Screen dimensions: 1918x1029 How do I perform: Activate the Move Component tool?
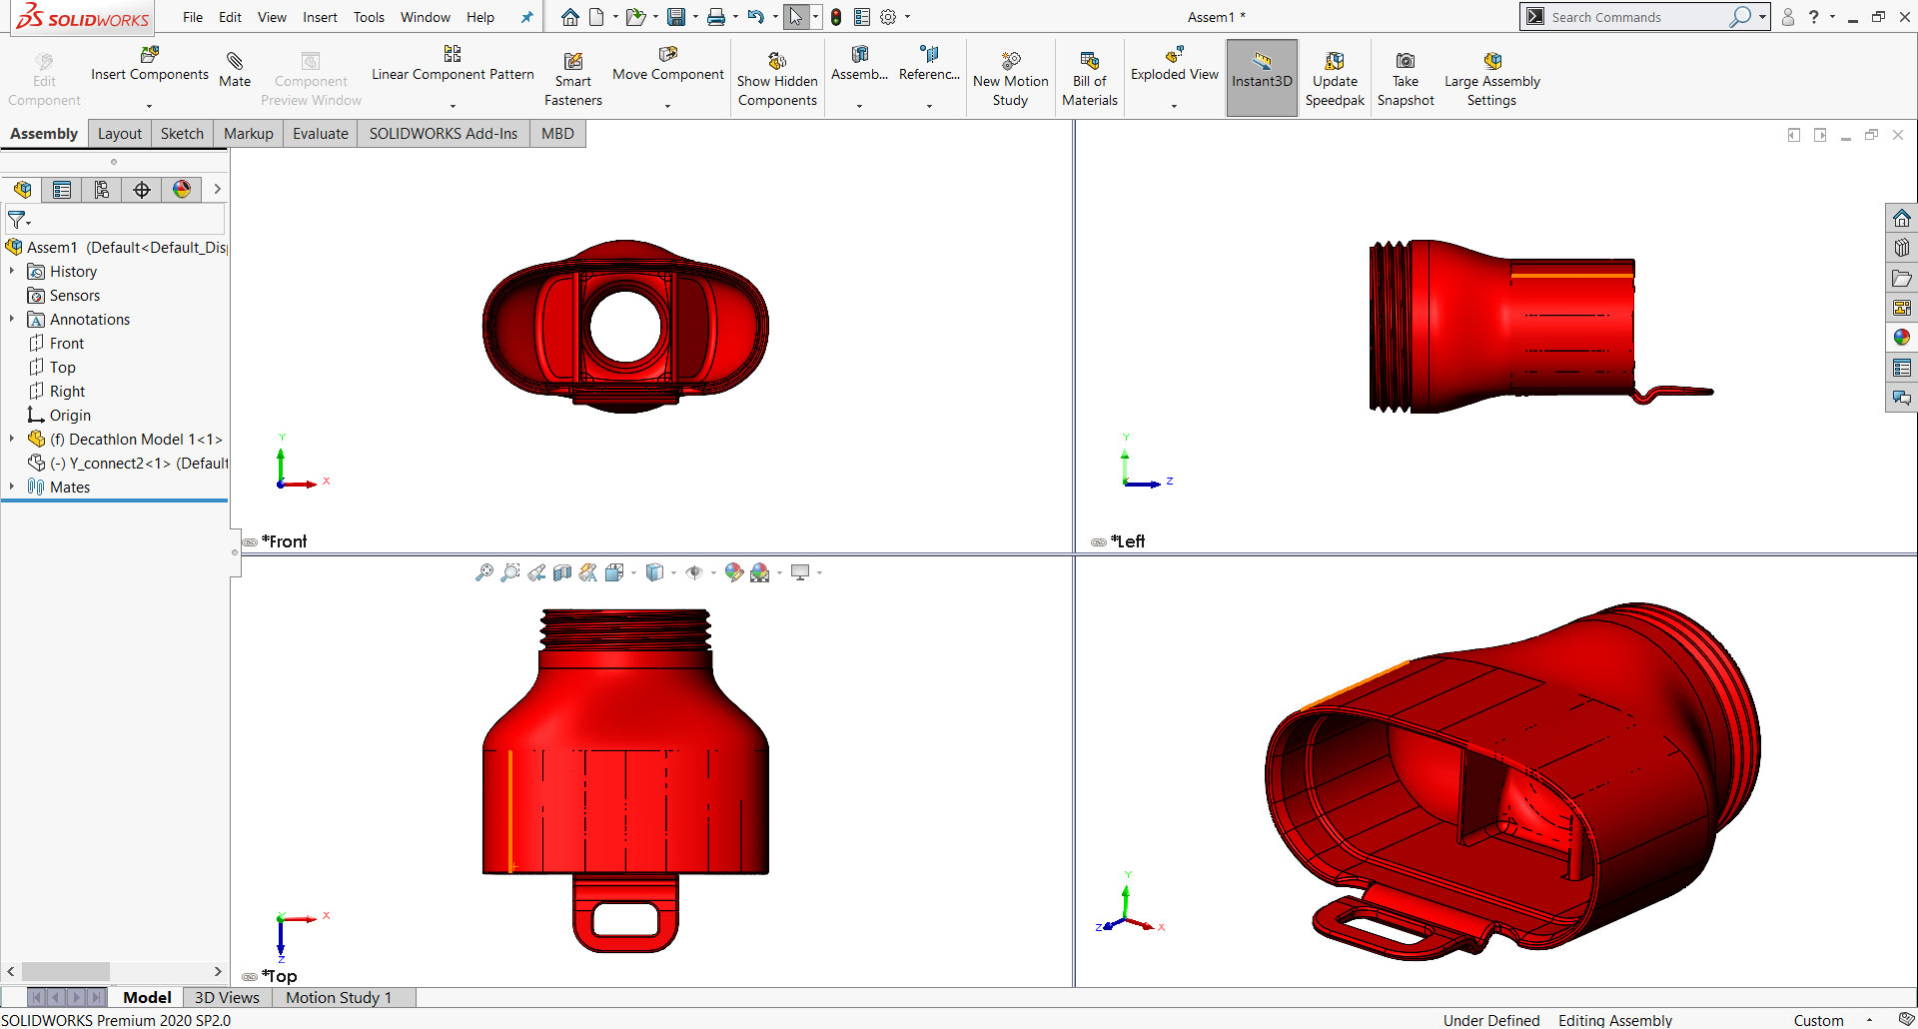[x=667, y=64]
